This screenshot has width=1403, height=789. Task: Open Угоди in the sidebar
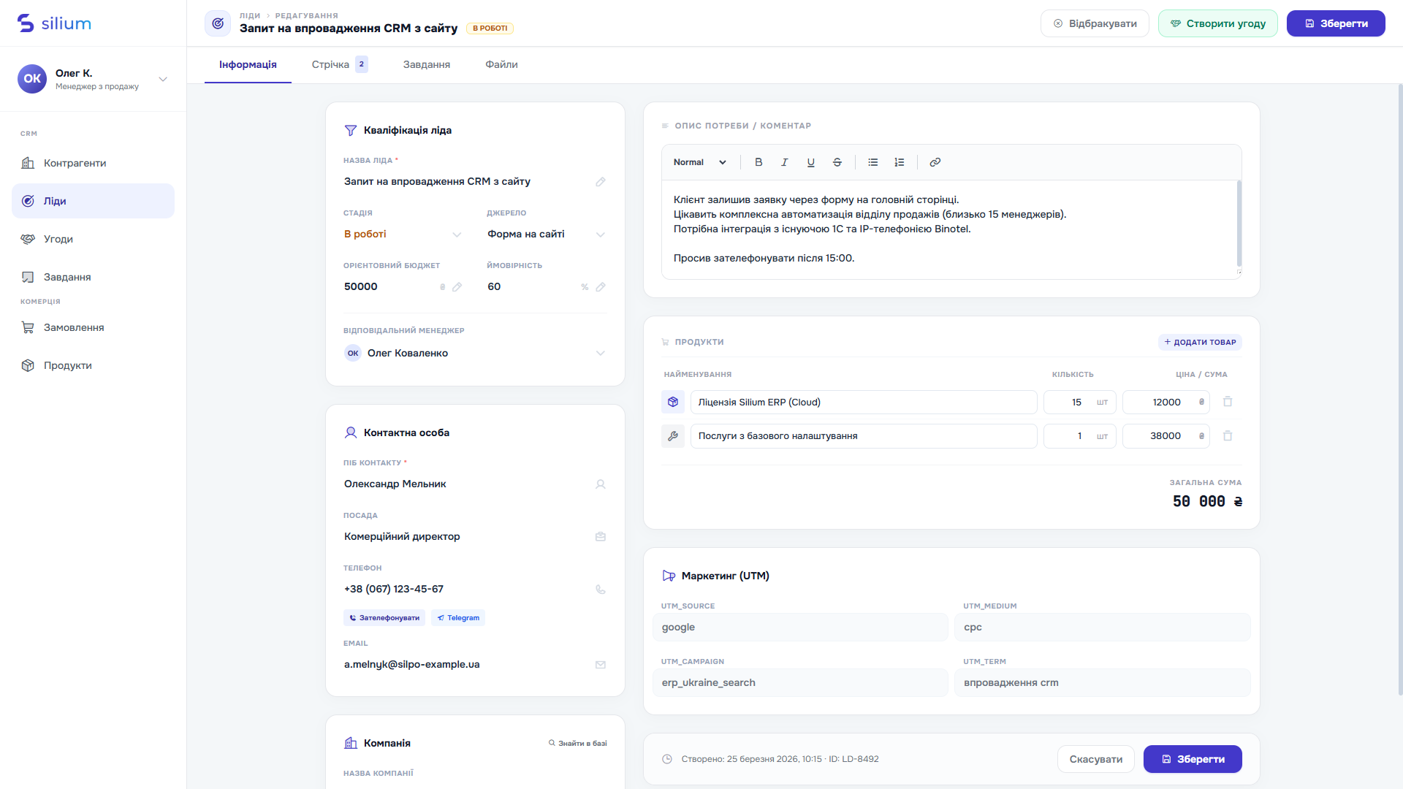coord(93,239)
